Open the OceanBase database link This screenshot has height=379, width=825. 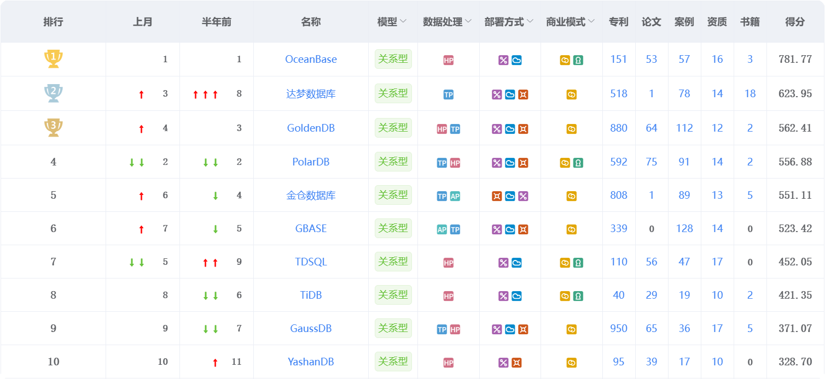coord(311,59)
